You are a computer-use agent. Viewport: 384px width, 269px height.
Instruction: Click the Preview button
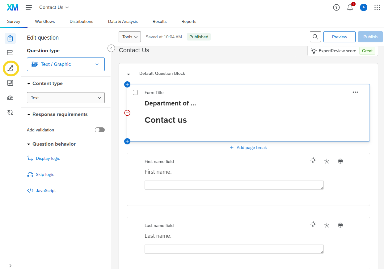point(339,37)
